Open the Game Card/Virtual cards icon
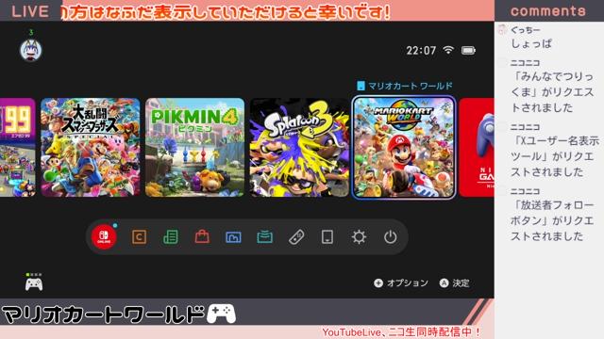The image size is (604, 339). tap(265, 237)
